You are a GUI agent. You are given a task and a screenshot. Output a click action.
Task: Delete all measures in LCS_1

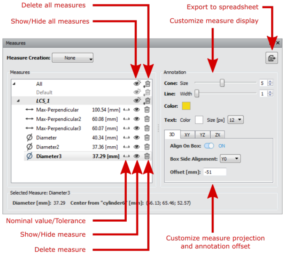click(147, 101)
